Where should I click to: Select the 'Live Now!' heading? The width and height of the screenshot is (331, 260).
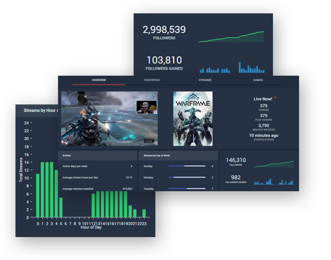point(263,99)
